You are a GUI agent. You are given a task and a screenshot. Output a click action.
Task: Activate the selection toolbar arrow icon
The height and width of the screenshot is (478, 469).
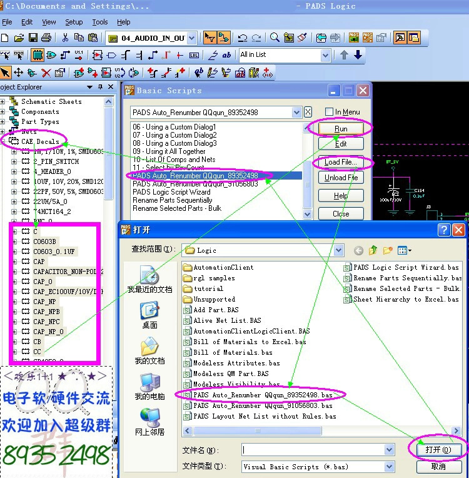click(209, 38)
